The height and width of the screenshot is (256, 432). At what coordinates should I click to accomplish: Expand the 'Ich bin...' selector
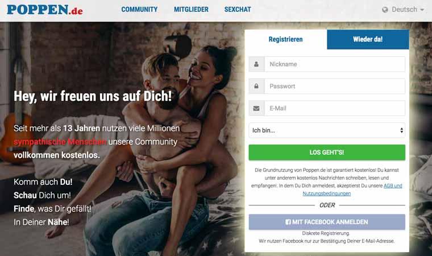(327, 130)
